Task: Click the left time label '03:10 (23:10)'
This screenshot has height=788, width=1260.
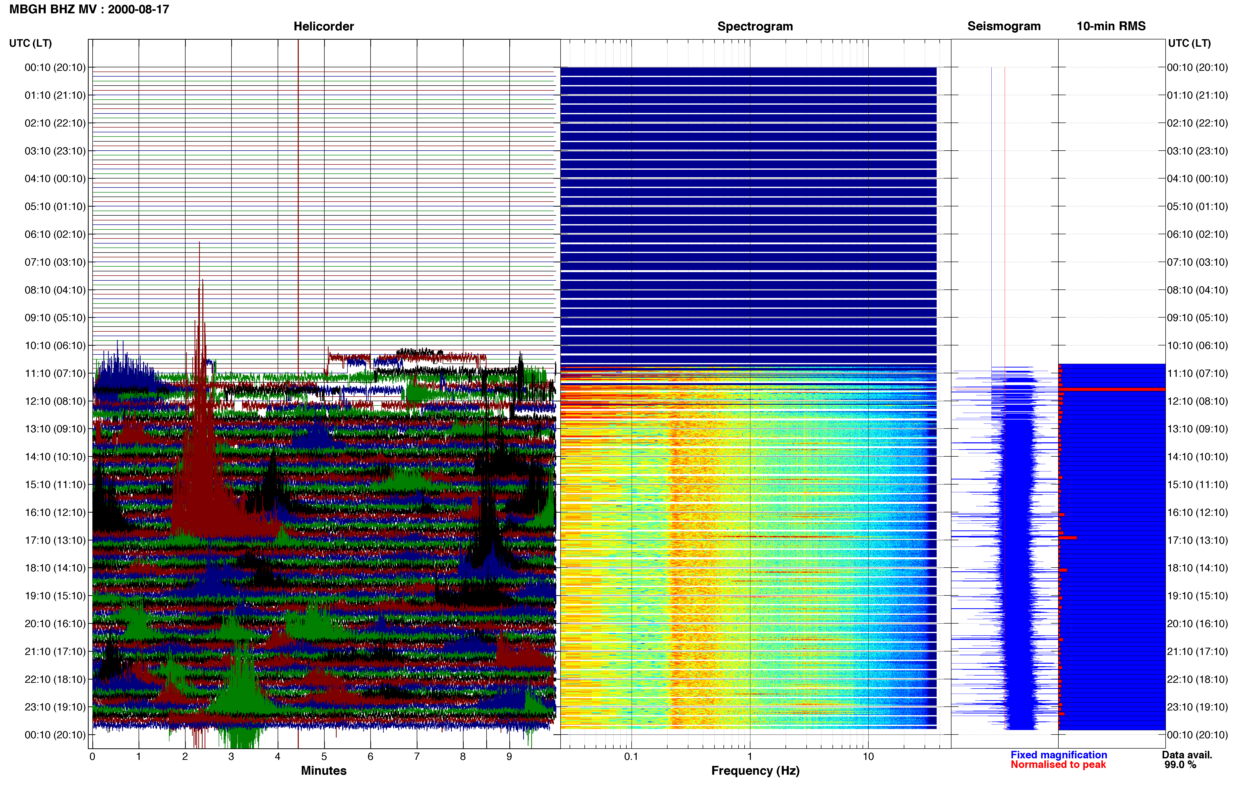Action: click(55, 151)
